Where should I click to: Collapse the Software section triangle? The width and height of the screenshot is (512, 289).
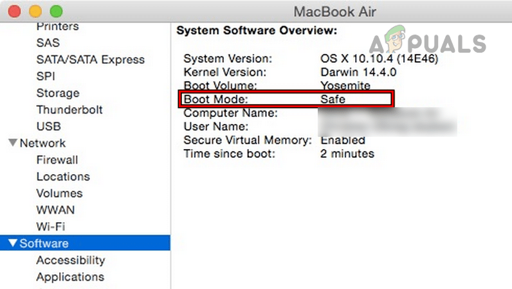(x=13, y=243)
